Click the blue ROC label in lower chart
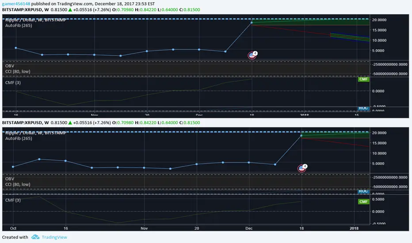 tap(363, 191)
